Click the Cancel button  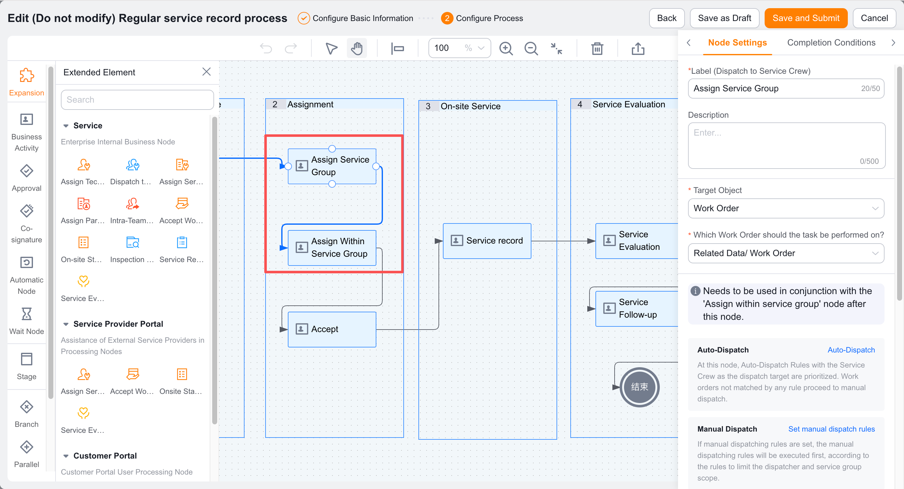click(874, 18)
